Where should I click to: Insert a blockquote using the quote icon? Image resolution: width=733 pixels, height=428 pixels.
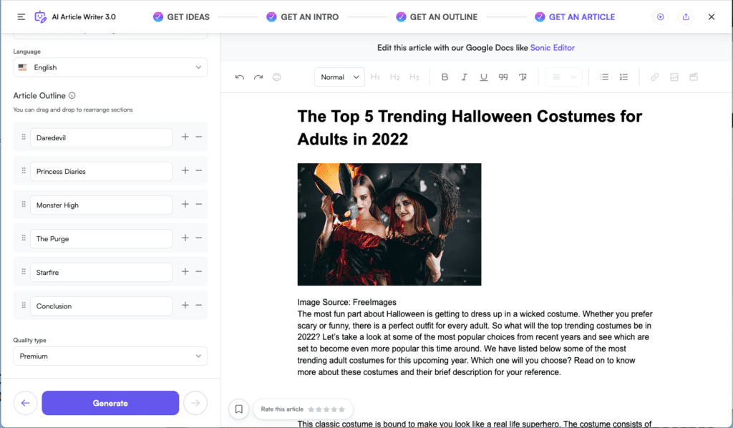click(x=503, y=77)
